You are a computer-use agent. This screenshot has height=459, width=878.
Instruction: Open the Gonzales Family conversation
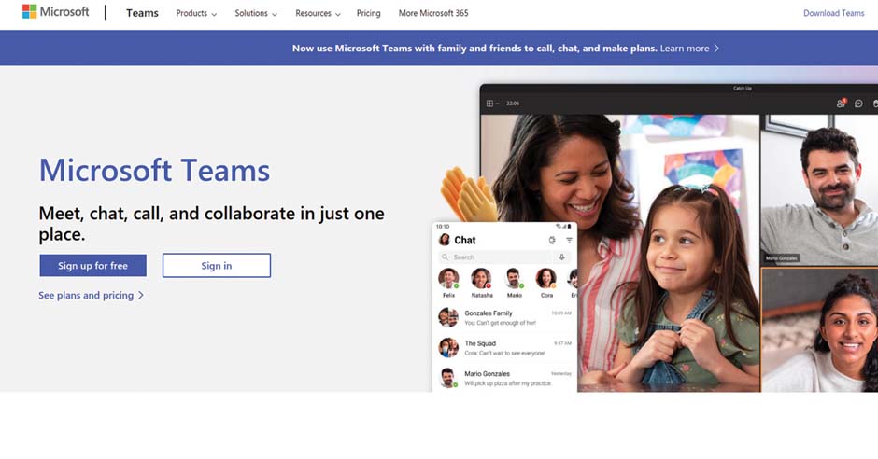504,317
